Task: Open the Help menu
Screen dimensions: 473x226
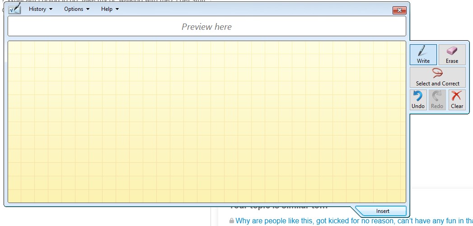Action: (107, 9)
